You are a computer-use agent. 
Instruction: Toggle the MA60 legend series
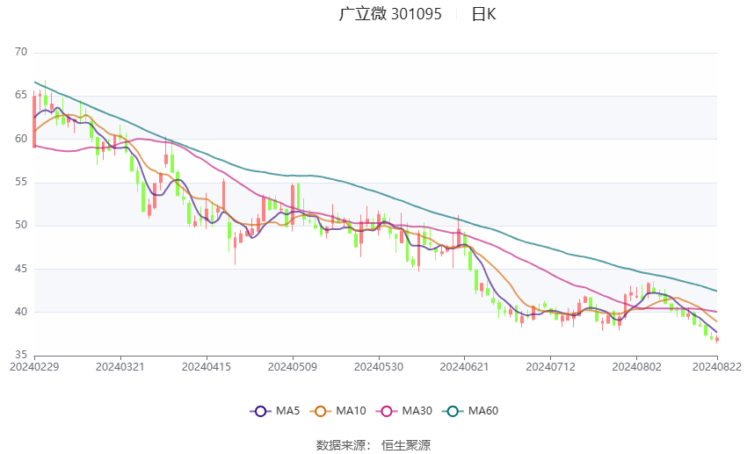pos(470,411)
